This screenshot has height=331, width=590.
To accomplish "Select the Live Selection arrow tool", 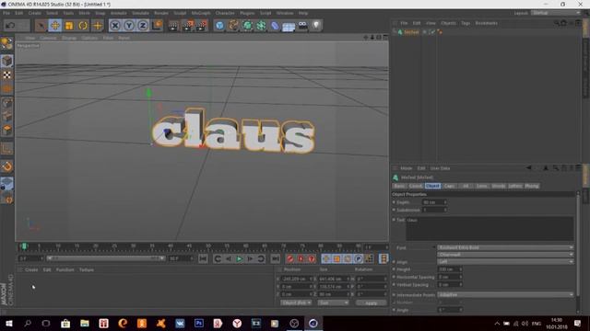I will pos(41,26).
